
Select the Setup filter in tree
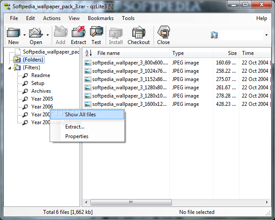38,83
